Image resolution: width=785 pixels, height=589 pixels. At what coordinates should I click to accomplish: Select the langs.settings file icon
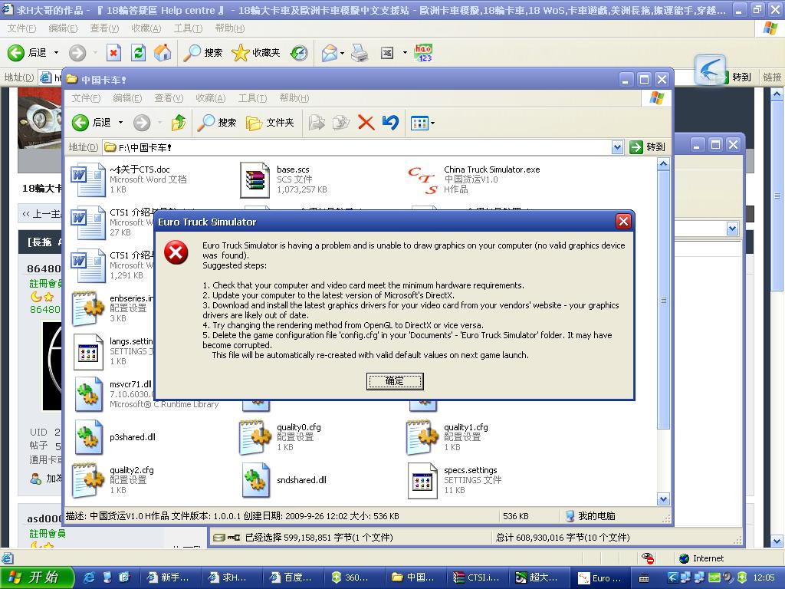[x=88, y=351]
